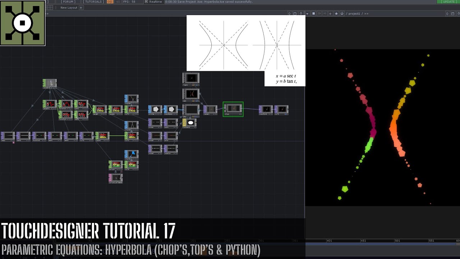The width and height of the screenshot is (460, 259).
Task: Select the render1 TOP node
Action: 211,109
